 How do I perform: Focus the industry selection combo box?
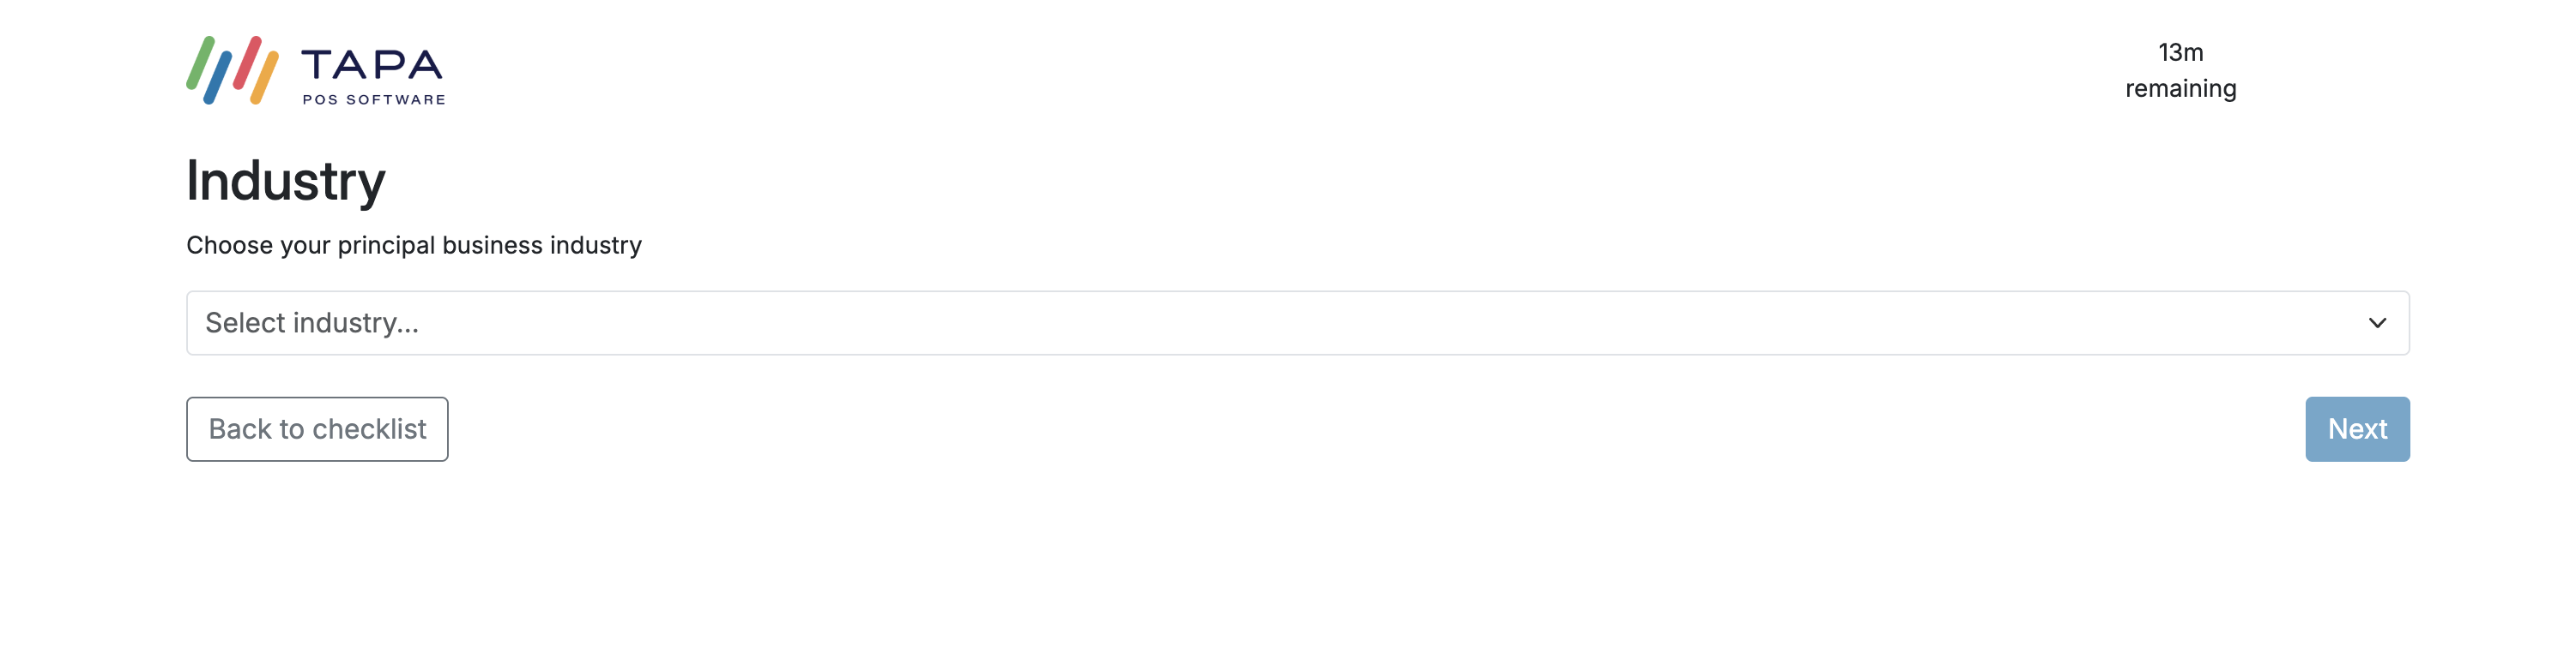tap(1297, 322)
